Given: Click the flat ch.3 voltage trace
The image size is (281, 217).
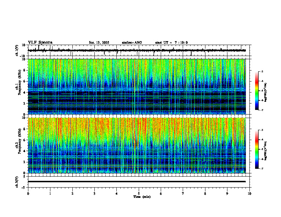Looking at the screenshot, I should pos(137,182).
